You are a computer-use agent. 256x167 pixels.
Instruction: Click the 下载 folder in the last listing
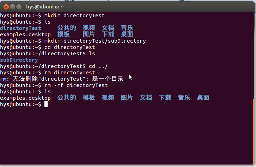pyautogui.click(x=165, y=98)
